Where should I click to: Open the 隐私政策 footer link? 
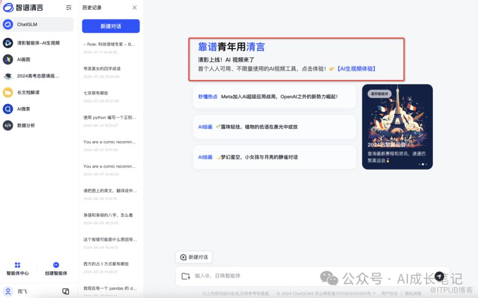[x=413, y=293]
